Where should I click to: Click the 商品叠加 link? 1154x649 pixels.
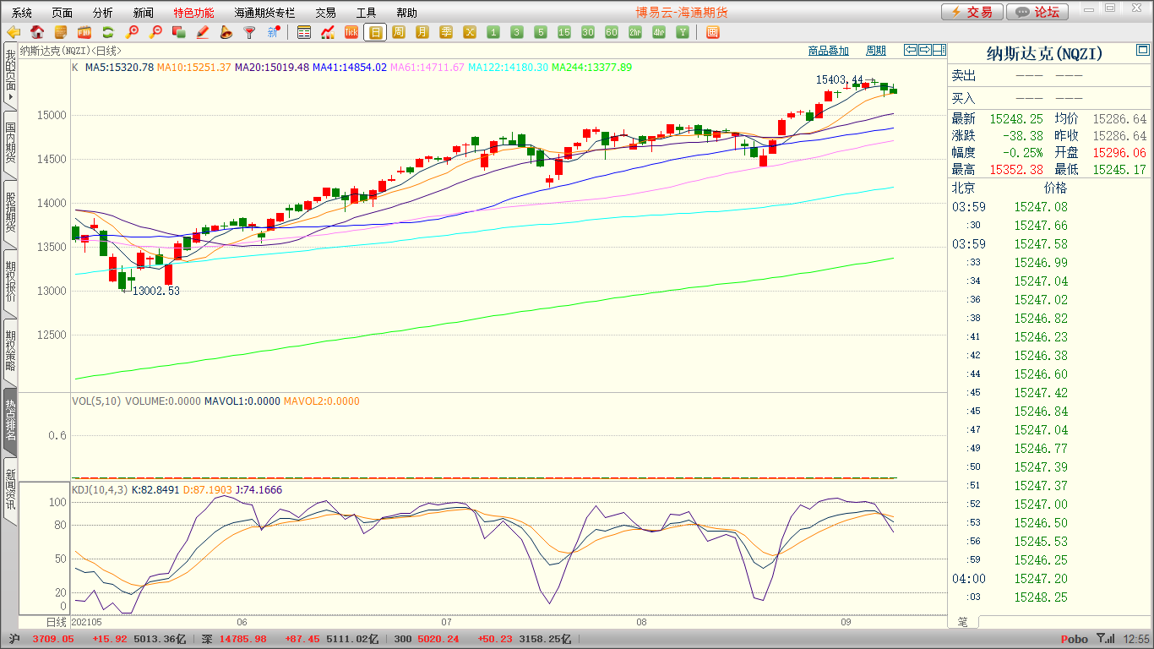click(x=828, y=51)
